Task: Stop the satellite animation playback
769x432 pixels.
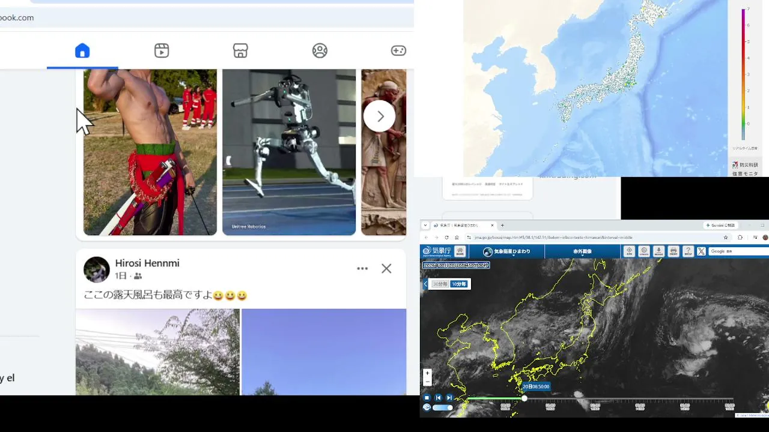Action: (x=427, y=398)
